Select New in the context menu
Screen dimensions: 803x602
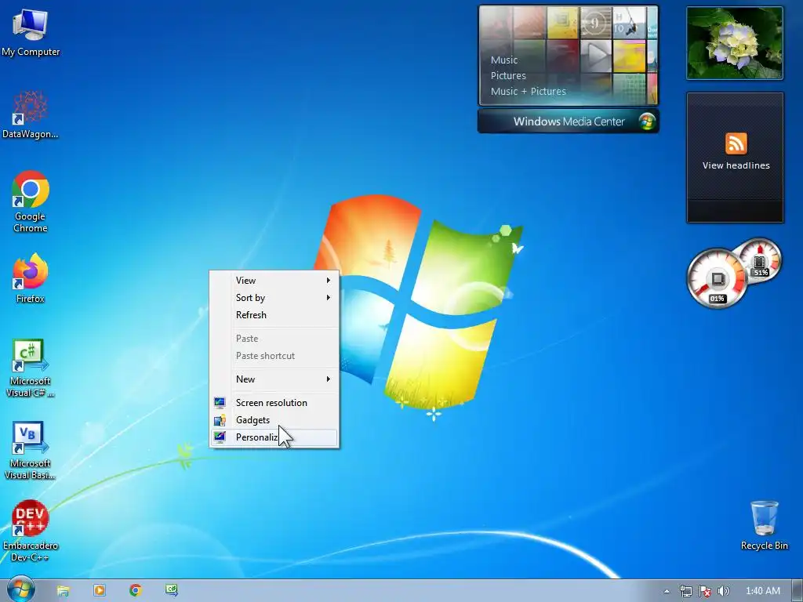click(274, 379)
